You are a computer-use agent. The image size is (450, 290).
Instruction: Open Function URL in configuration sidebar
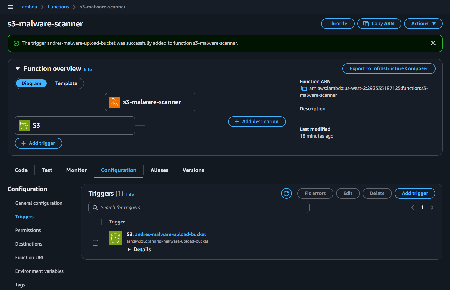[30, 258]
